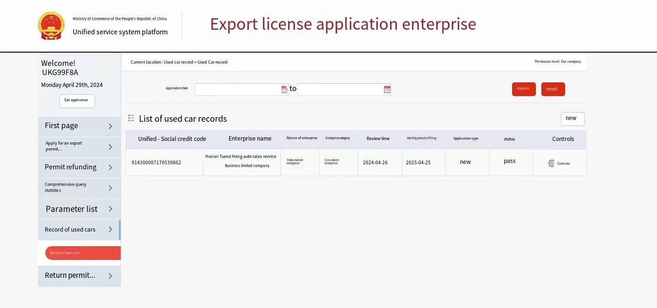Open First page in sidebar
The height and width of the screenshot is (308, 657).
79,126
